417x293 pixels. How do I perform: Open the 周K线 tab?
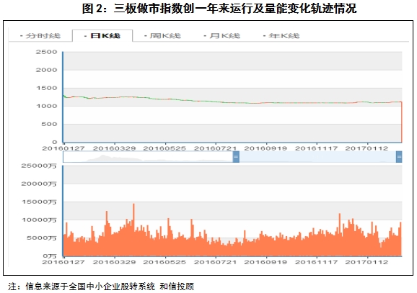click(x=162, y=36)
